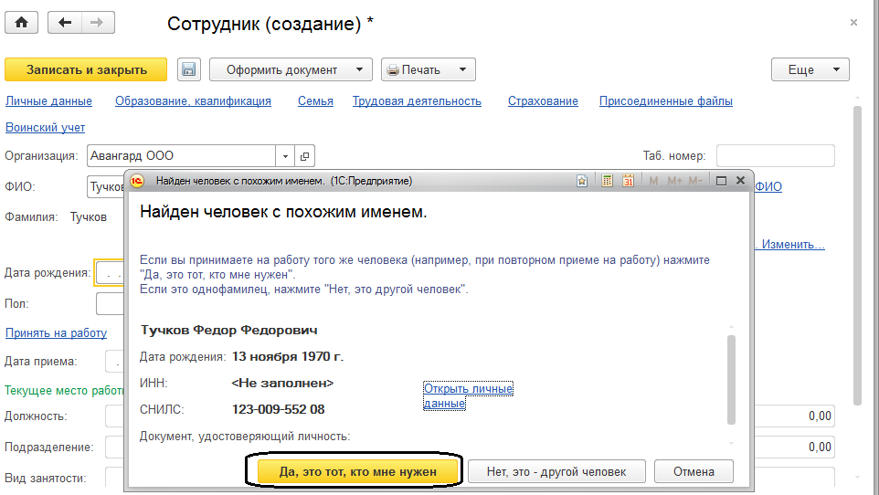Open the calculator icon in dialog title bar
This screenshot has height=495, width=879.
(x=607, y=181)
